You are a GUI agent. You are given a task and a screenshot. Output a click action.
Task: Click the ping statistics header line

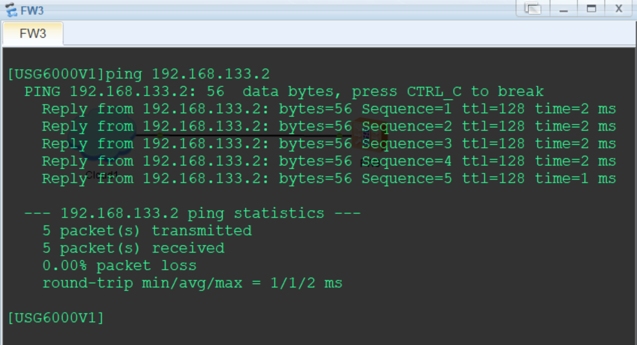pos(192,213)
